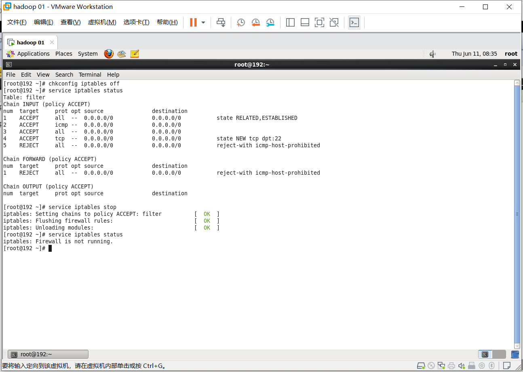Click the root user name in the panel
The image size is (523, 372).
pos(511,54)
